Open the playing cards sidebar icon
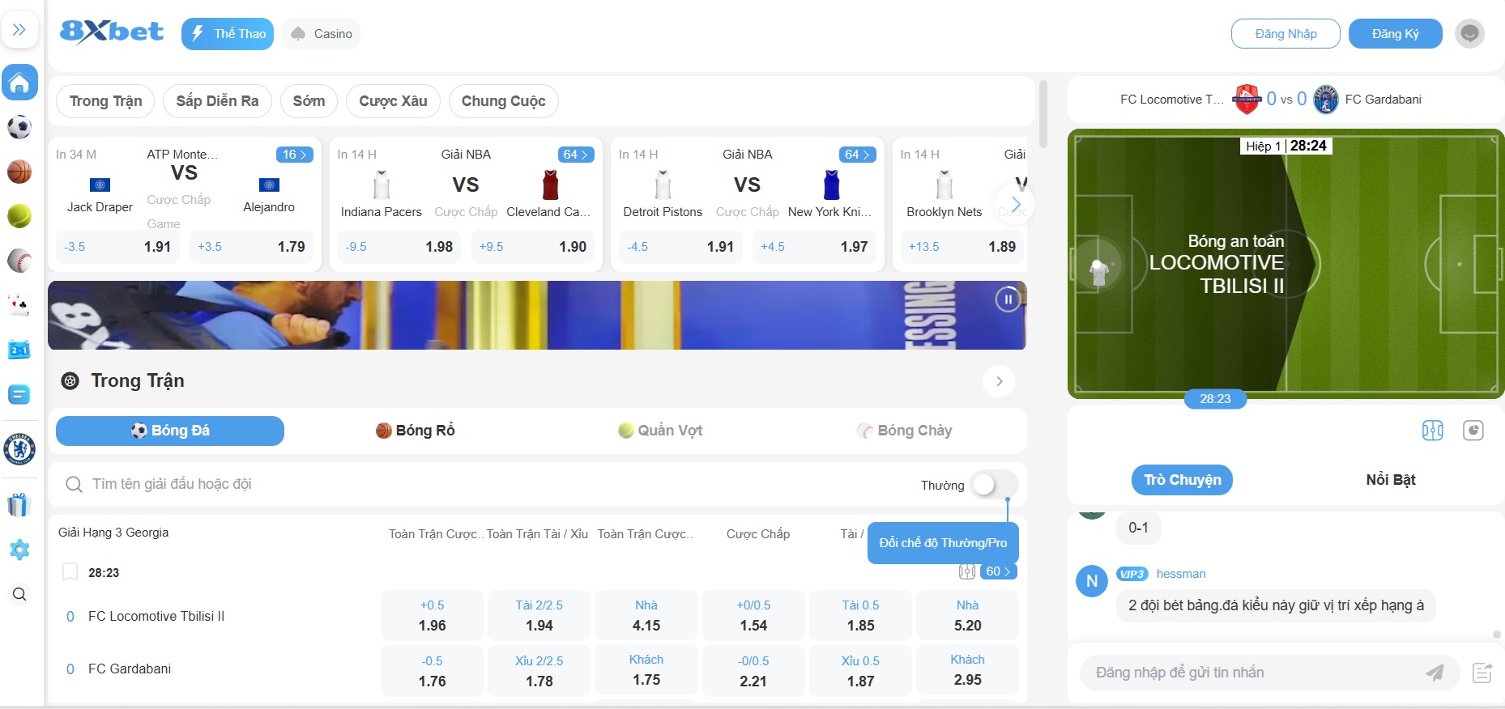Viewport: 1505px width, 709px height. pos(19,305)
